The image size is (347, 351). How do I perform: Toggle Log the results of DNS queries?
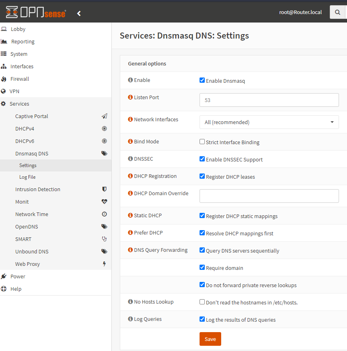[202, 319]
